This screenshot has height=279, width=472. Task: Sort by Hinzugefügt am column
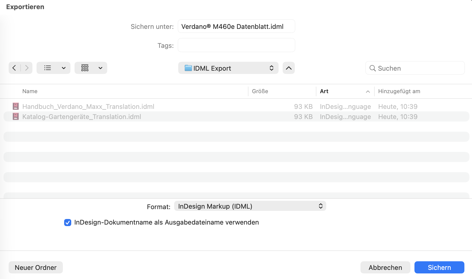pyautogui.click(x=399, y=91)
